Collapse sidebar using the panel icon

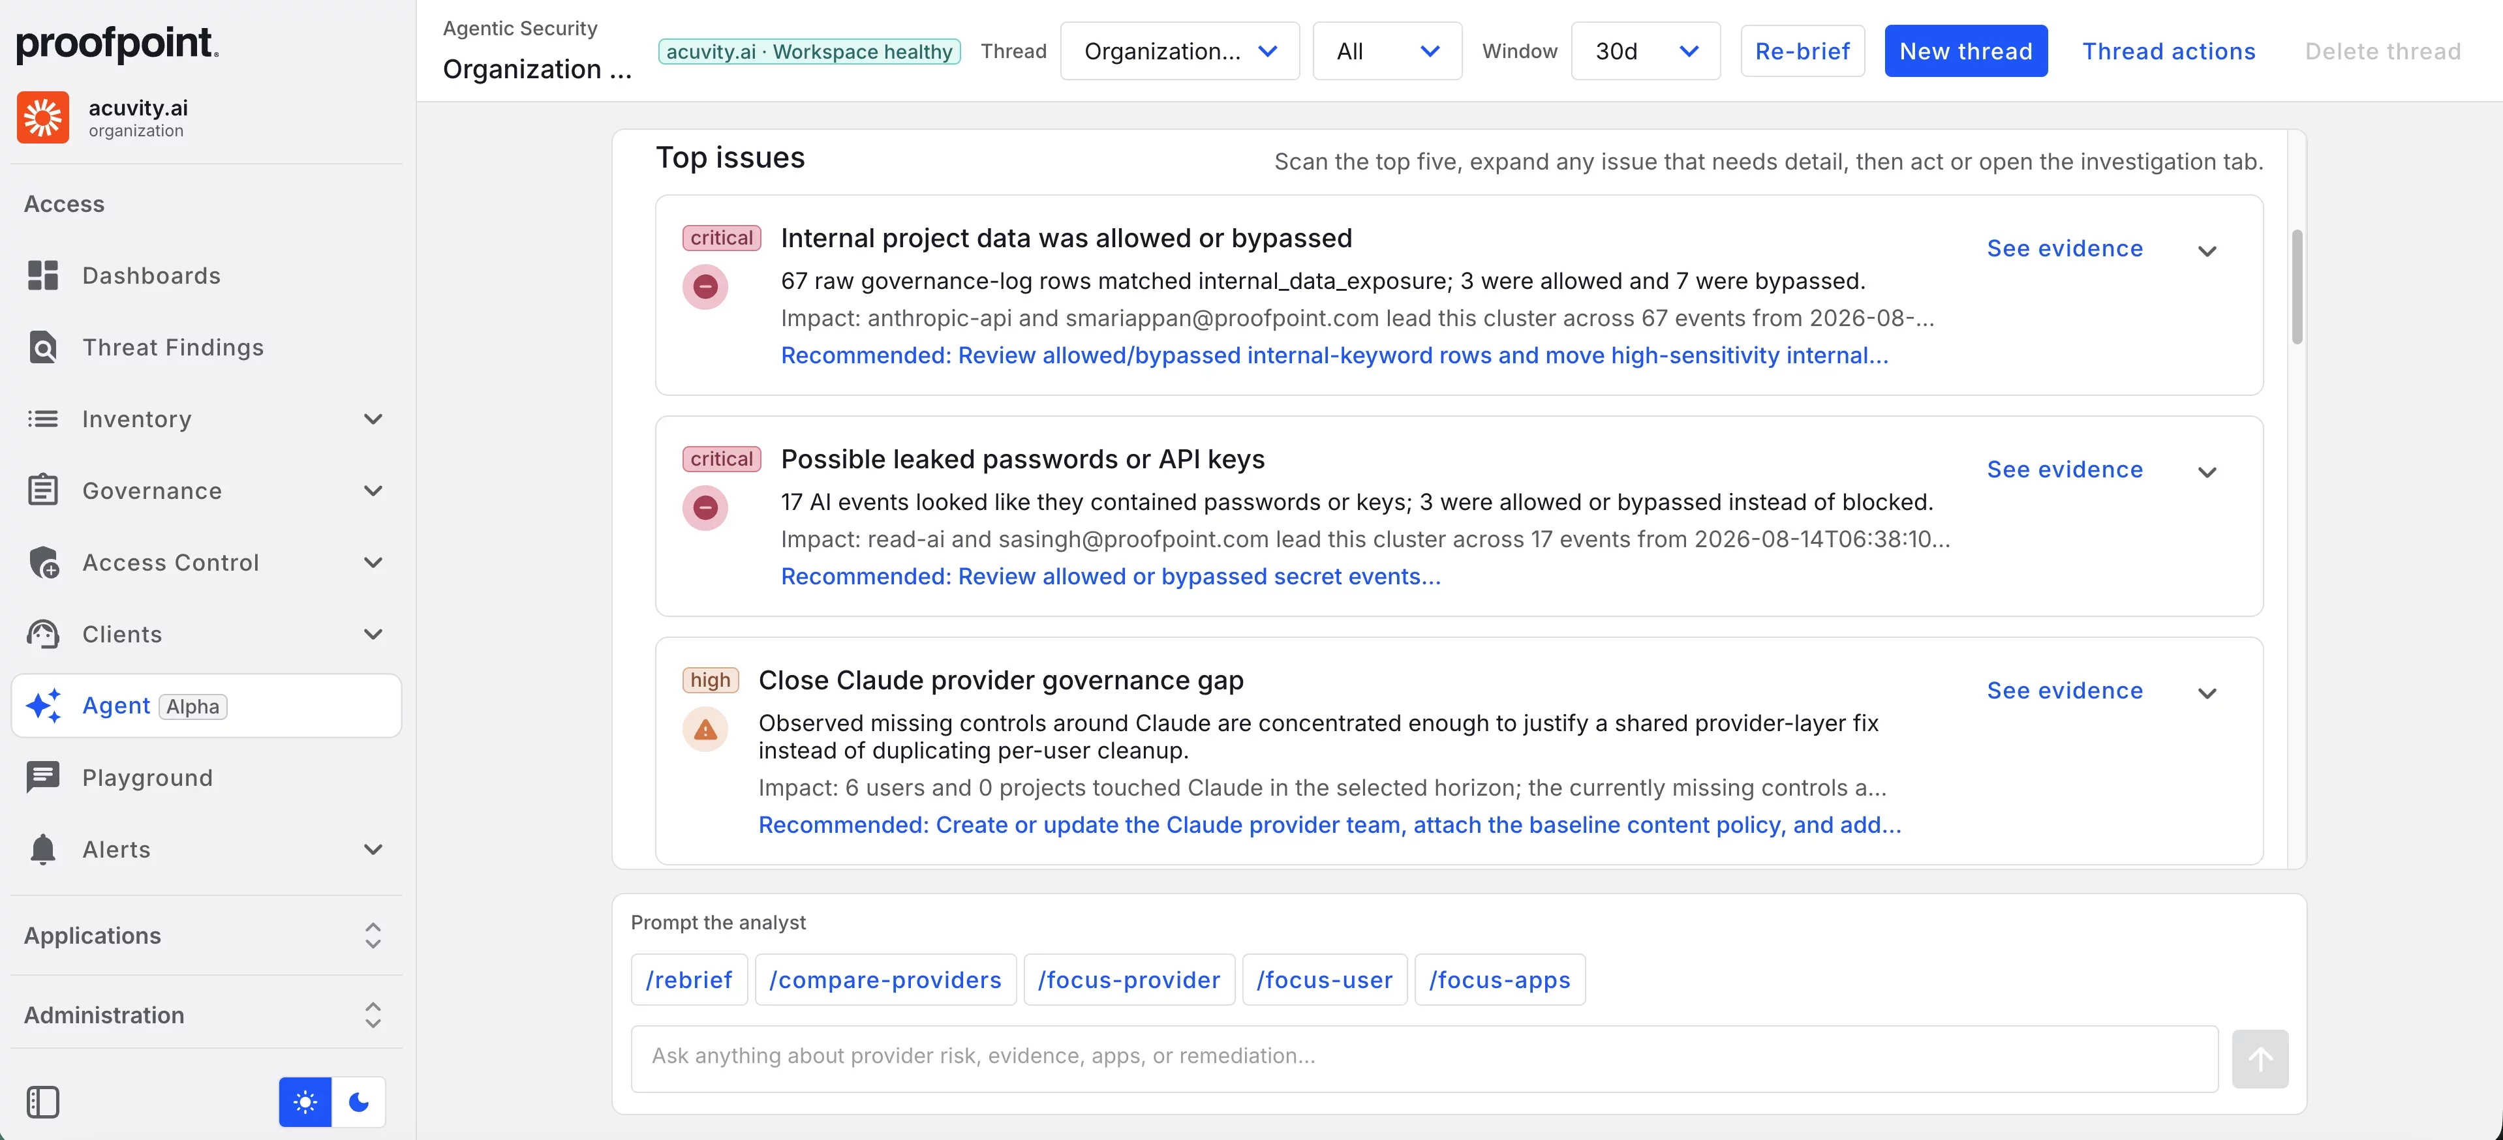tap(43, 1102)
